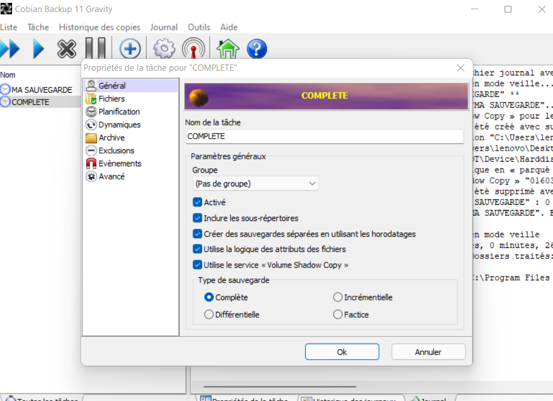The image size is (553, 401).
Task: Click the horizontal scrollbar in the log pane
Action: coord(280,387)
